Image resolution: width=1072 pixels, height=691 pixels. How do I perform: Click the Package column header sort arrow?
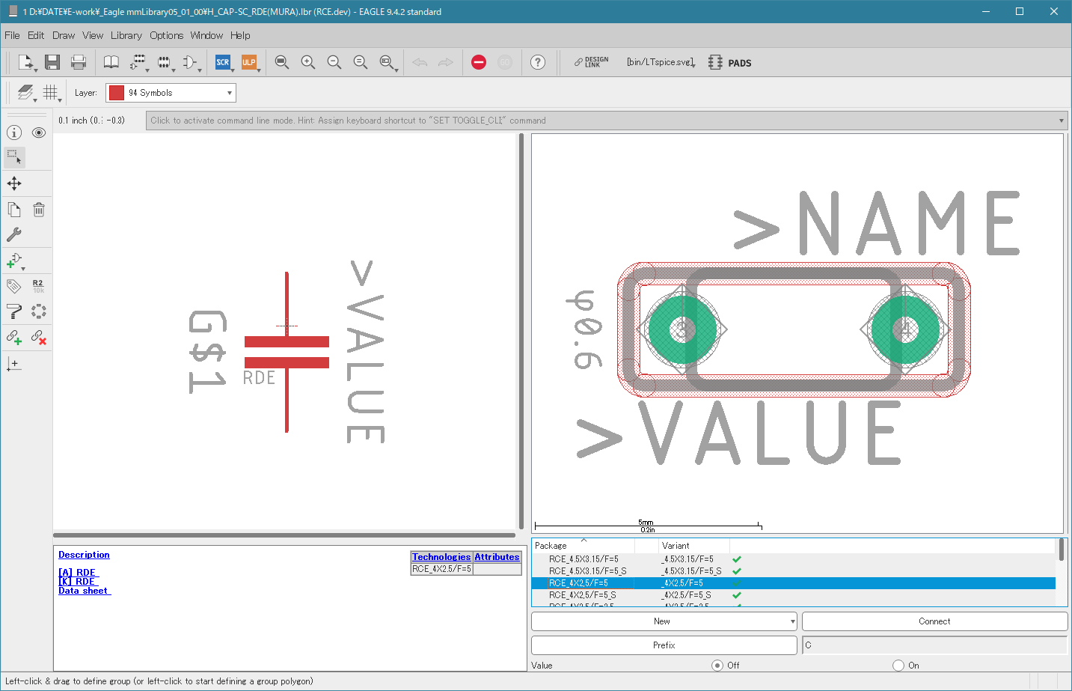click(x=584, y=541)
